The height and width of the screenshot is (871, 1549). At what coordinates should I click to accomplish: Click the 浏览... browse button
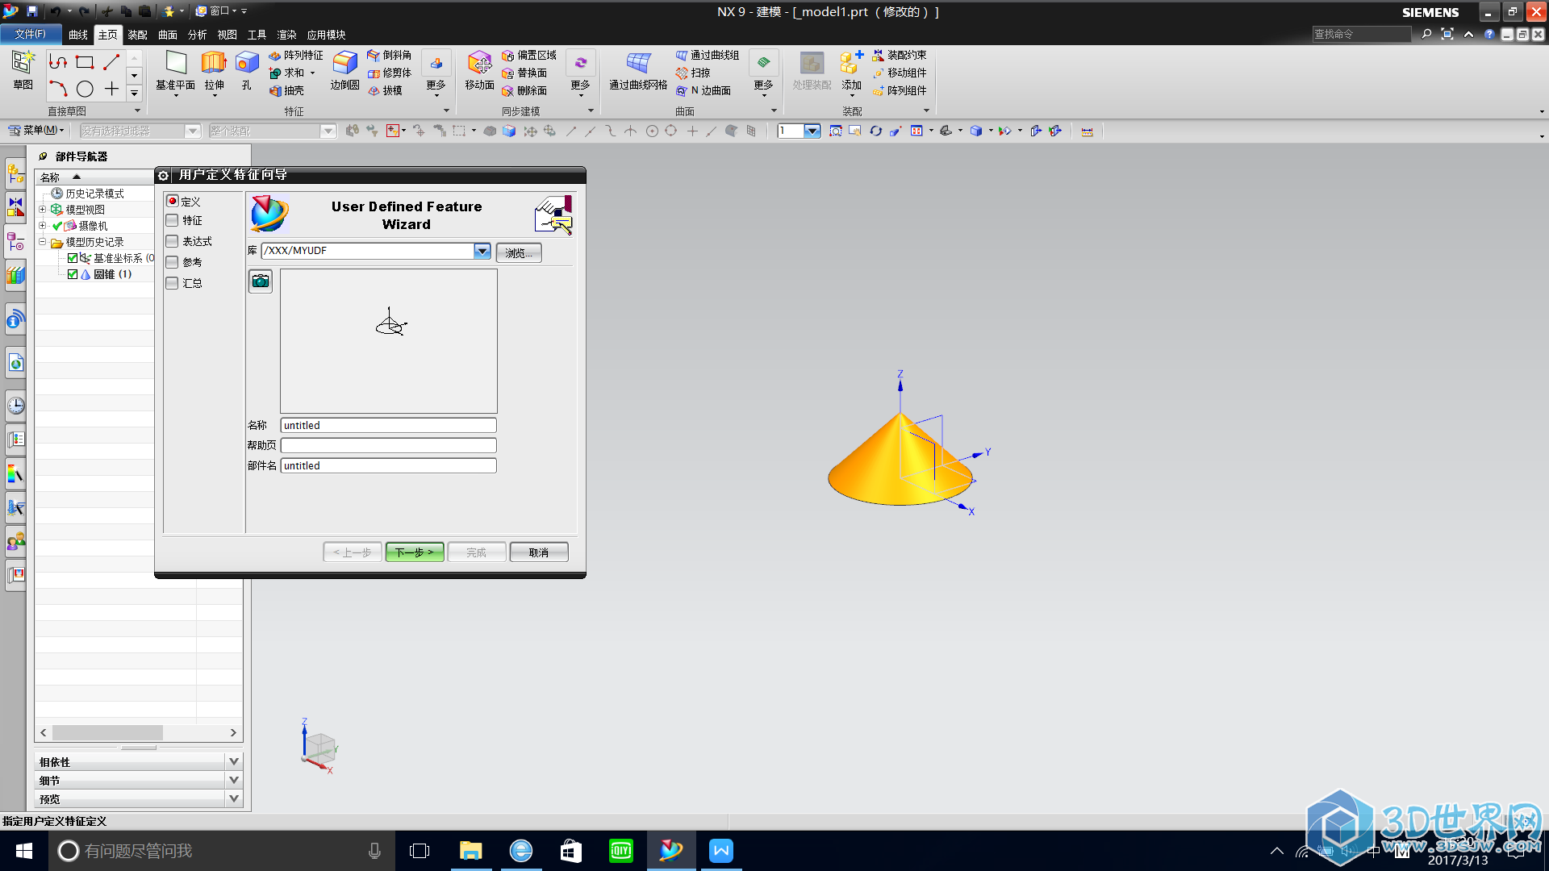[519, 252]
